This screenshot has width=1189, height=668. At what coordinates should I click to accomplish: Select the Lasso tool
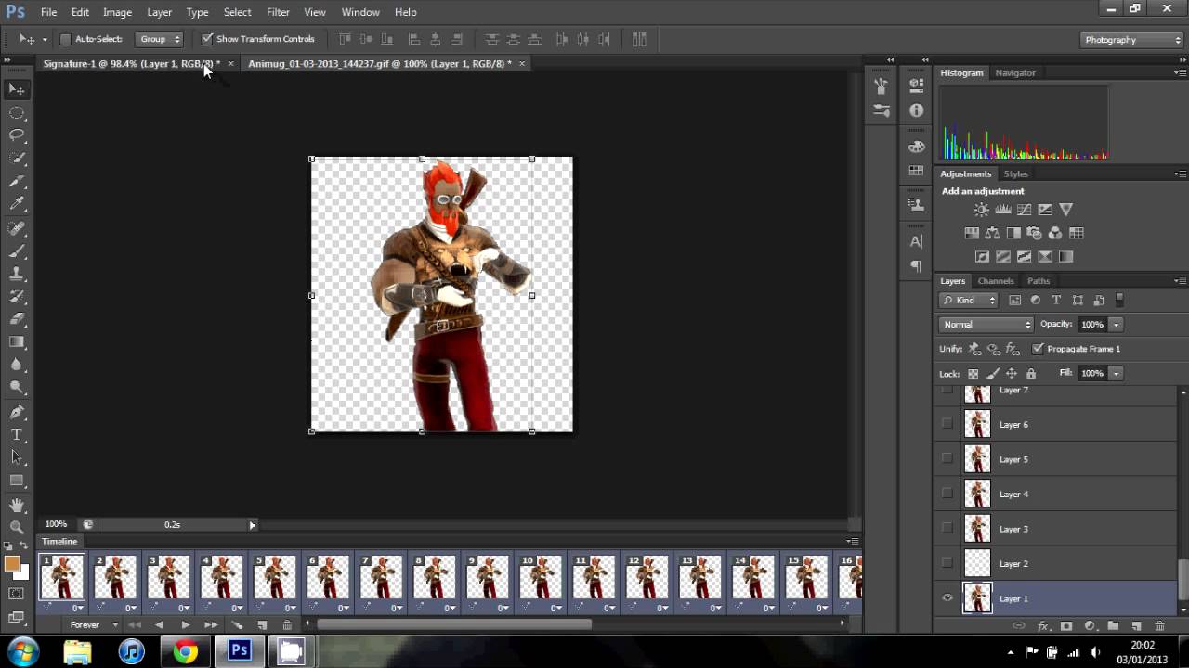coord(17,135)
